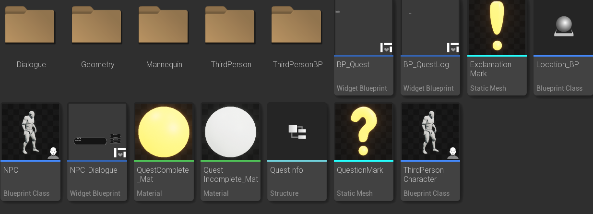
Task: Click the QuestComplete_Mat asset name
Action: (163, 175)
